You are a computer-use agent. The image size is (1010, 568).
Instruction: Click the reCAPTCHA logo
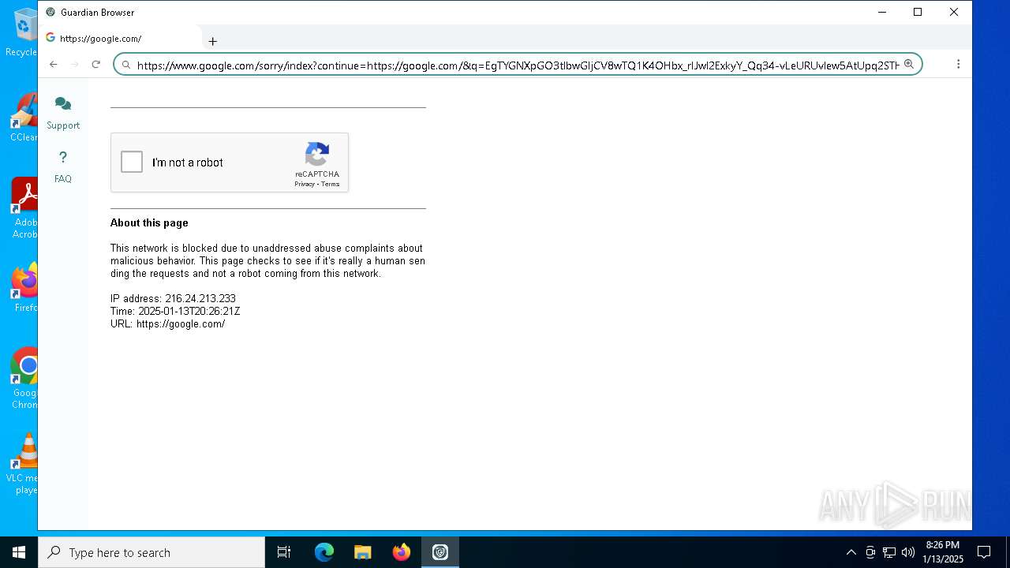pos(317,155)
